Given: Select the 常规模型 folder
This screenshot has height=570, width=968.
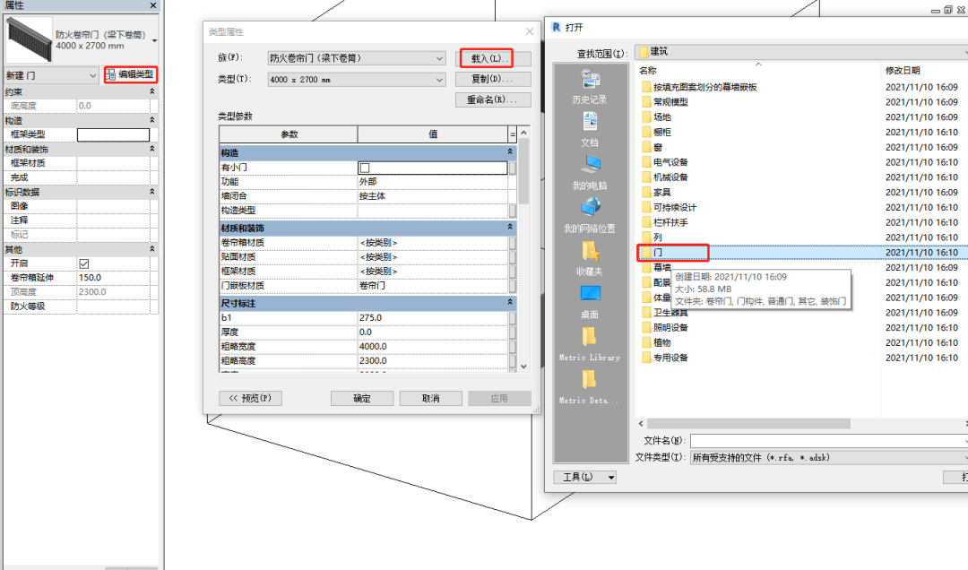Looking at the screenshot, I should point(664,102).
